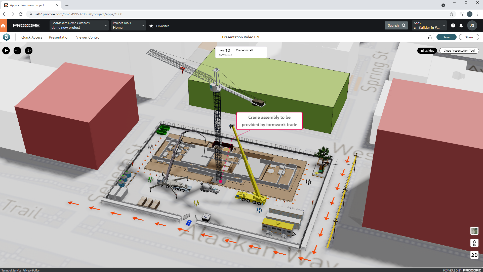Reload the browser page

(x=21, y=14)
